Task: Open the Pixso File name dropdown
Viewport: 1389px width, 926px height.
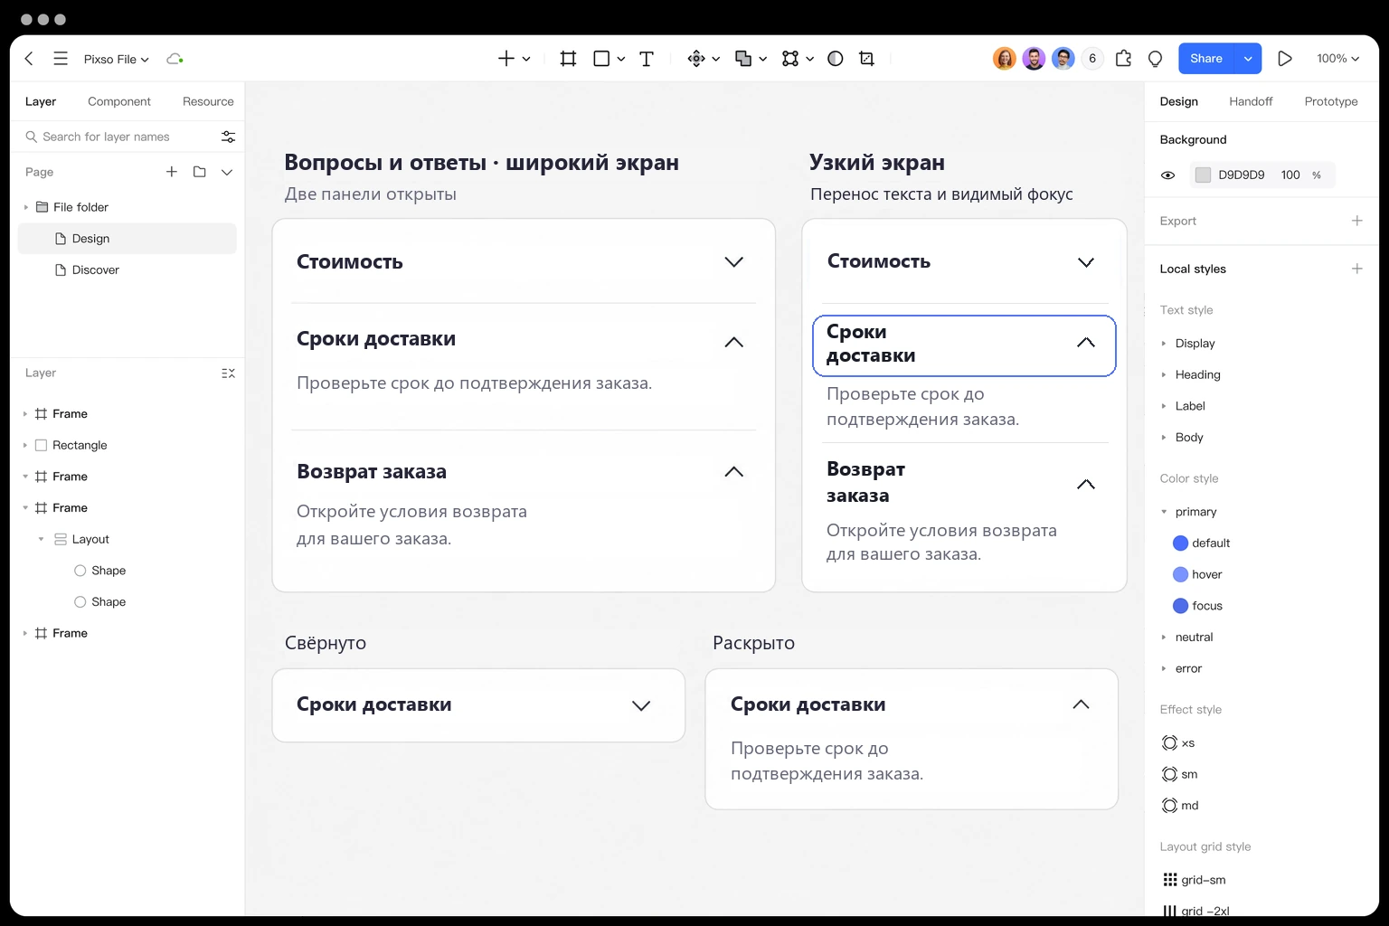Action: point(117,59)
